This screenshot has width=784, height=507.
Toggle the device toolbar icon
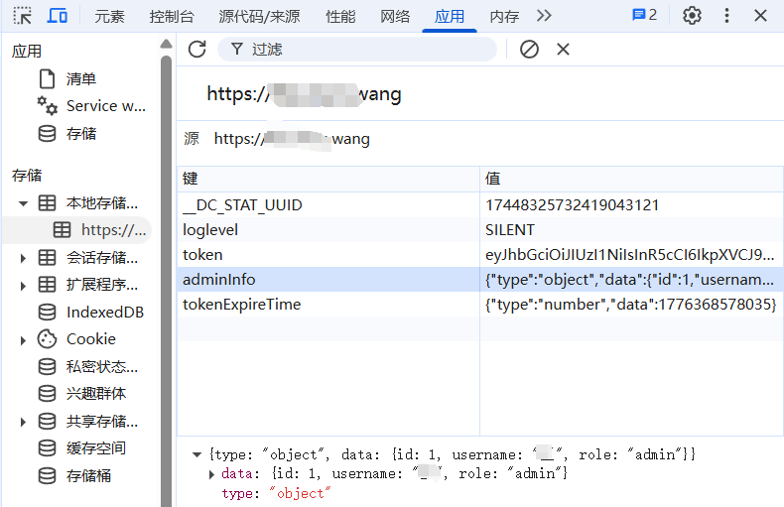(58, 16)
